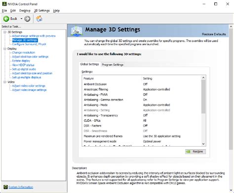Click the settings list scrollbar down arrow
The height and width of the screenshot is (193, 234).
[203, 144]
